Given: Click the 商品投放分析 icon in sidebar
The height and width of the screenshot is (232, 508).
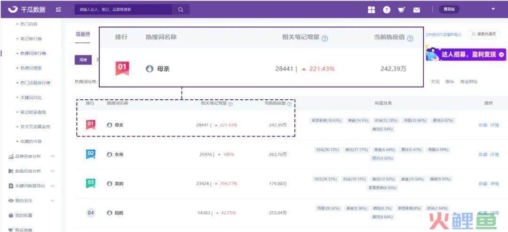Looking at the screenshot, I should (11, 171).
